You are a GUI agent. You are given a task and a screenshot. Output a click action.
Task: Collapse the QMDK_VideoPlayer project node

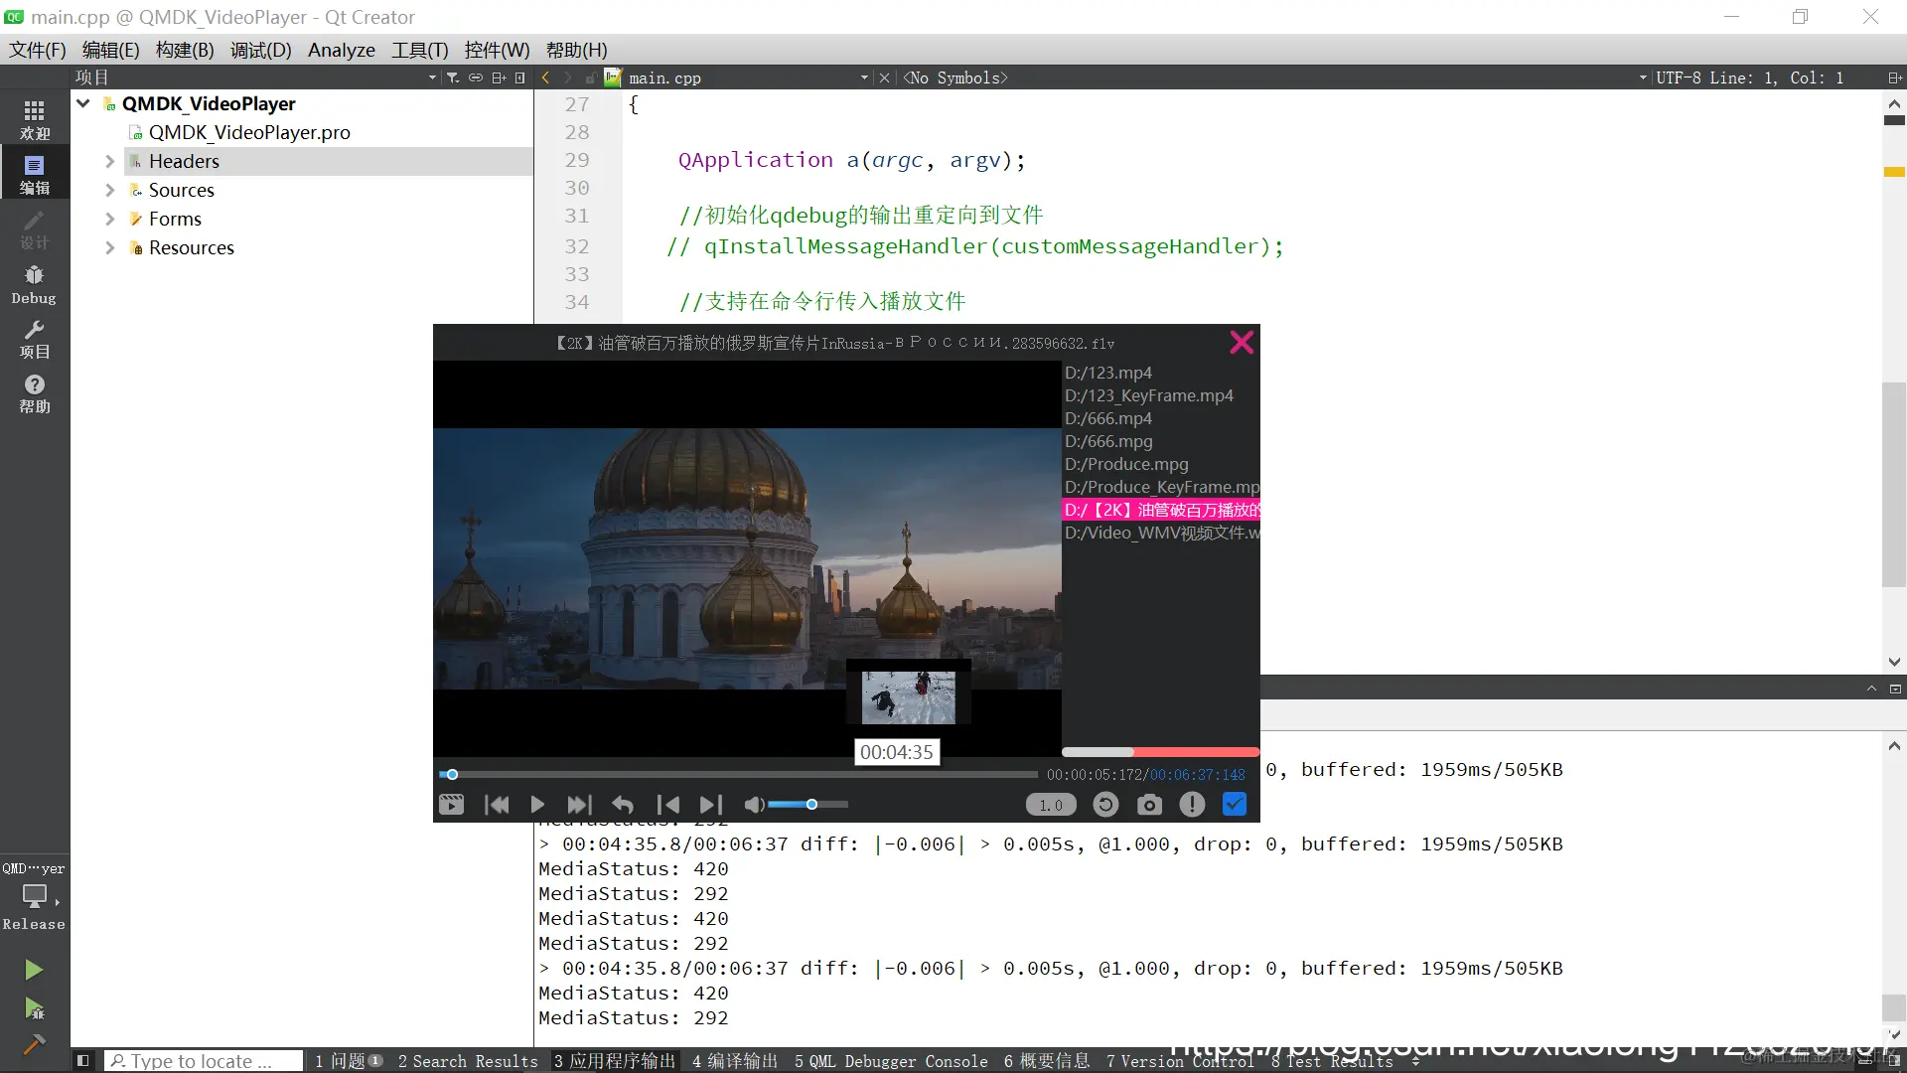(x=83, y=103)
